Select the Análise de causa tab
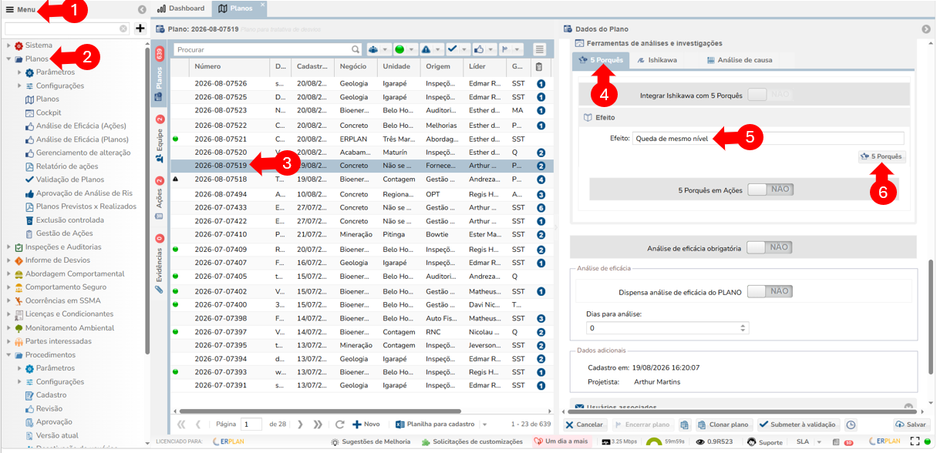937x453 pixels. (740, 60)
